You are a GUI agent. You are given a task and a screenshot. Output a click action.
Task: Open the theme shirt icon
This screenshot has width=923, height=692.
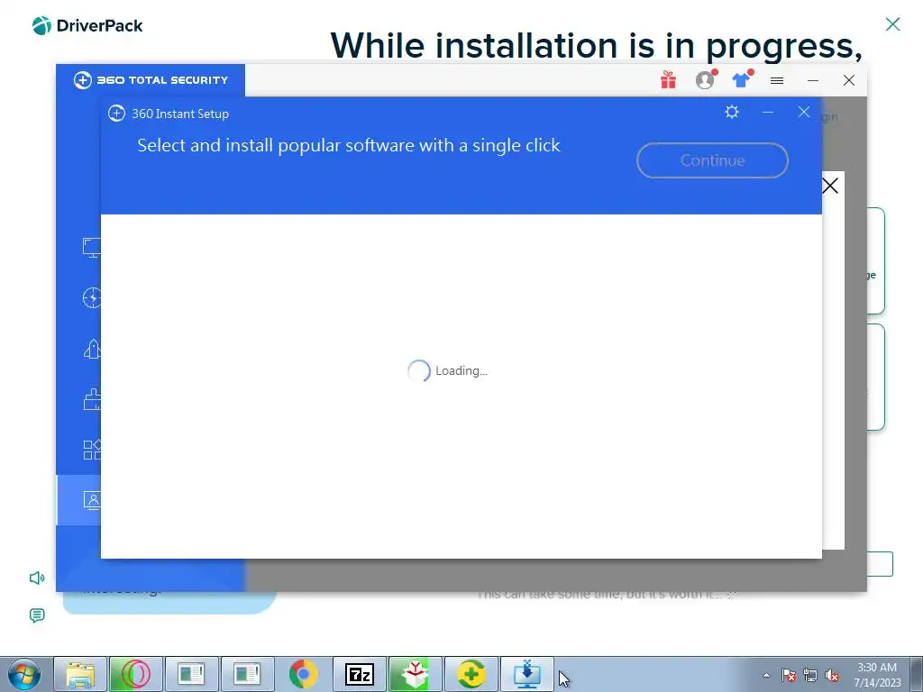point(742,79)
